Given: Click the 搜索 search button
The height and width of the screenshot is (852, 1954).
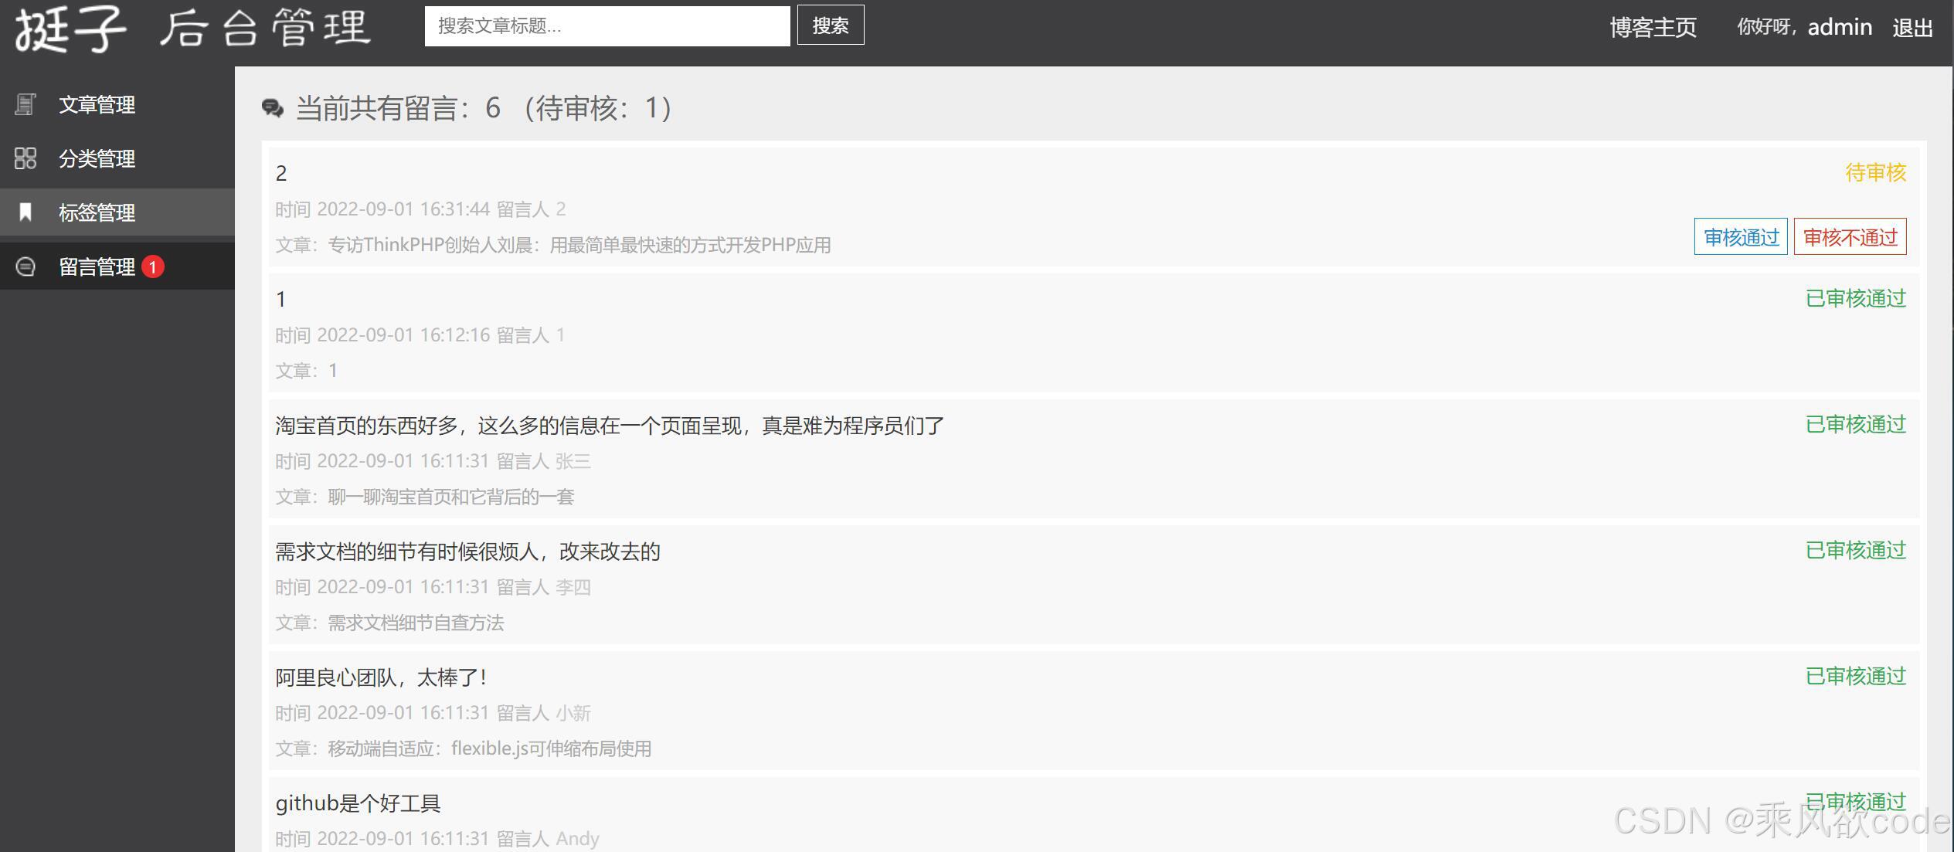Looking at the screenshot, I should point(830,25).
